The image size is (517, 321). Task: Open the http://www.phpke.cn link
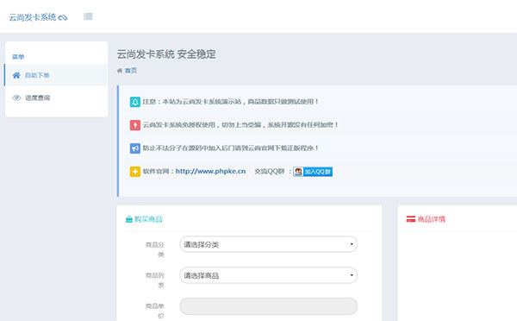click(210, 171)
